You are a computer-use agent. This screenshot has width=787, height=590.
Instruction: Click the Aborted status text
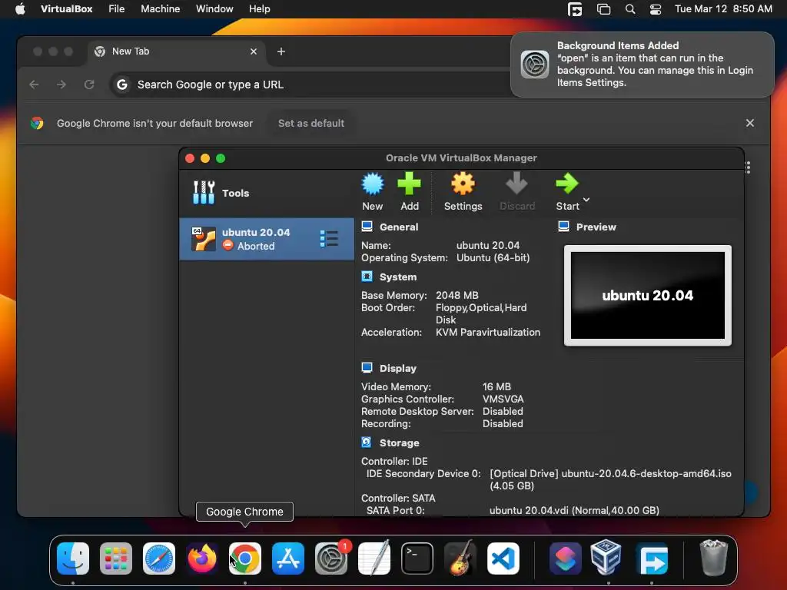pos(256,247)
